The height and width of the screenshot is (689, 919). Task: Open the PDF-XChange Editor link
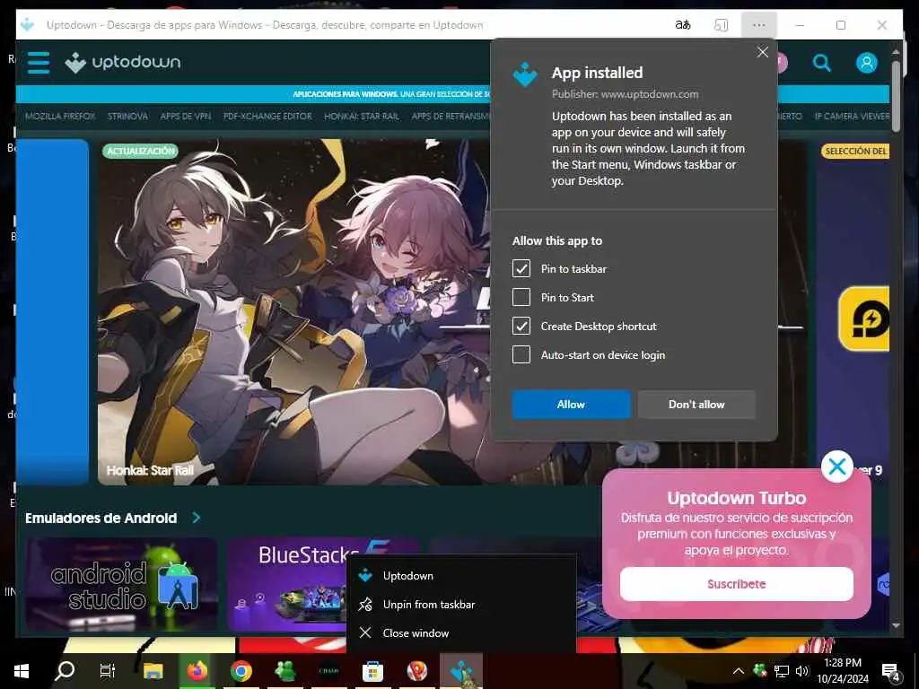coord(267,116)
